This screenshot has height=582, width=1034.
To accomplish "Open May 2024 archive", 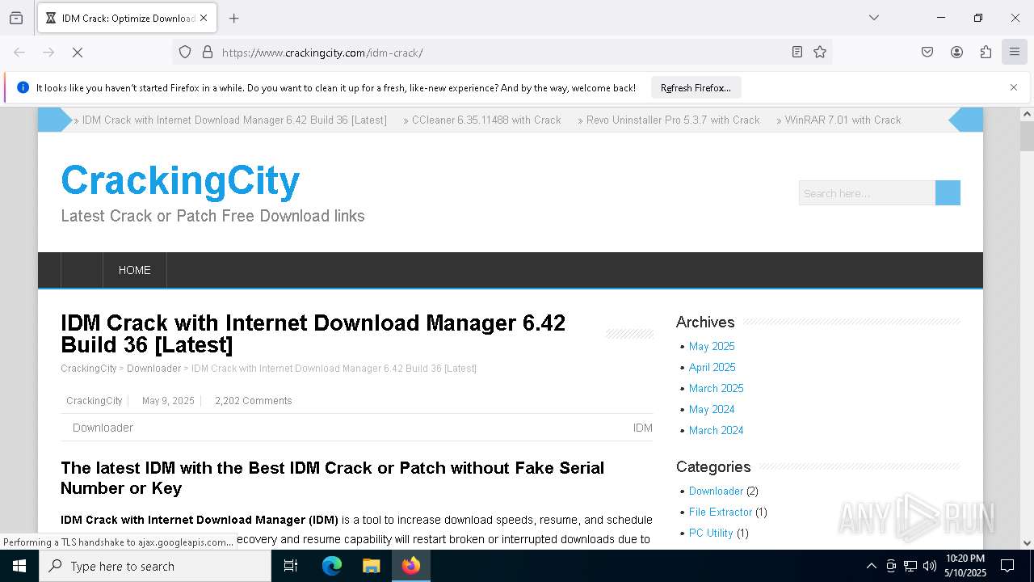I will click(712, 409).
